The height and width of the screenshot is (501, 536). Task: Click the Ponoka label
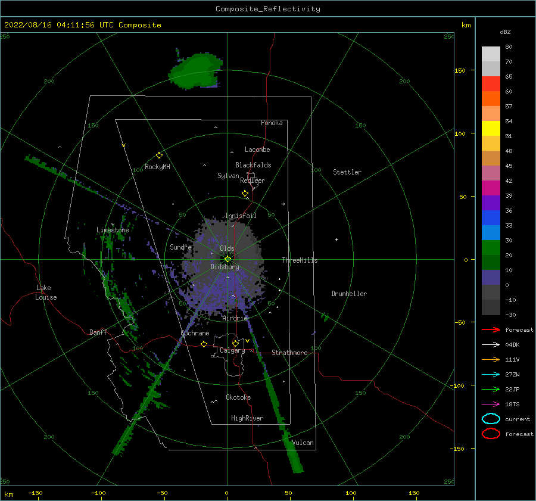click(x=272, y=123)
